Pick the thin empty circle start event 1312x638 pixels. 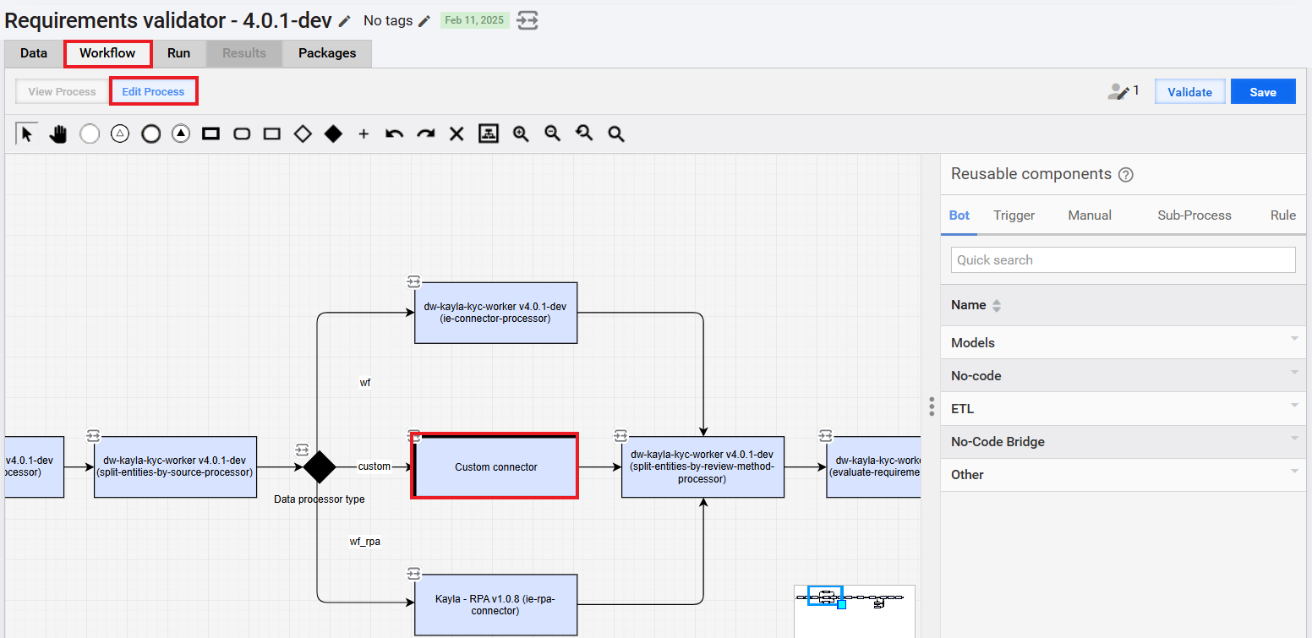coord(90,134)
